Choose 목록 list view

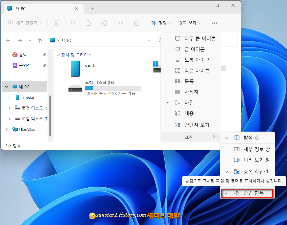click(191, 81)
